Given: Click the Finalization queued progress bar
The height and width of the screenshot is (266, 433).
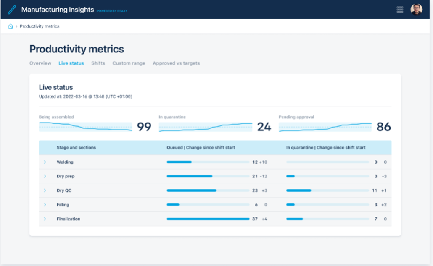Looking at the screenshot, I should (x=208, y=219).
